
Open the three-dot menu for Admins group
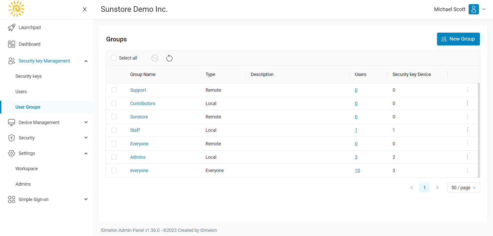point(468,157)
